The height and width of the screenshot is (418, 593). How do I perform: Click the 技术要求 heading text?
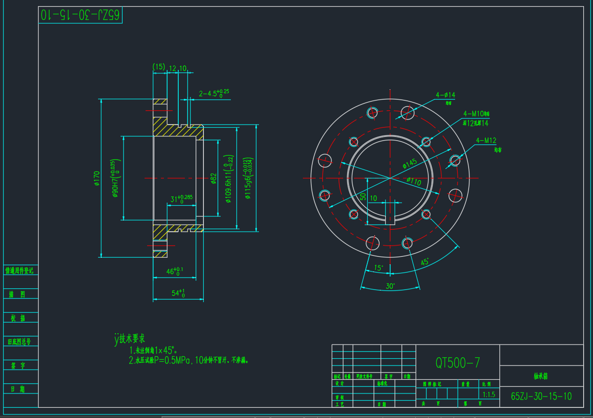132,338
